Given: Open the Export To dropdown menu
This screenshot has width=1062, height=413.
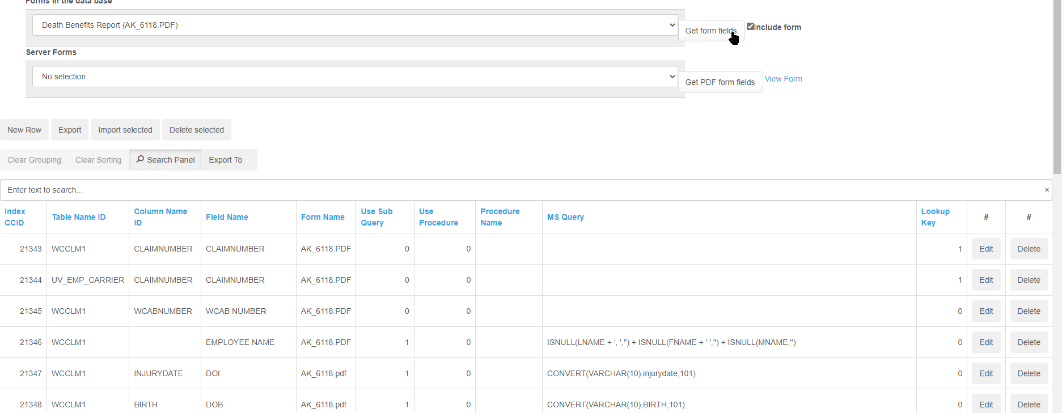Looking at the screenshot, I should (229, 160).
